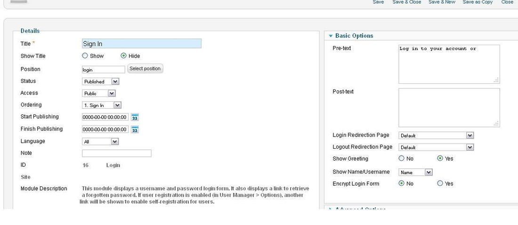Click Save in the toolbar

click(378, 2)
